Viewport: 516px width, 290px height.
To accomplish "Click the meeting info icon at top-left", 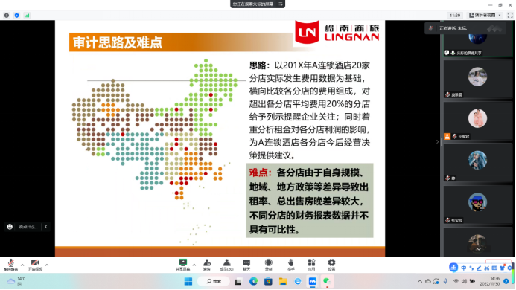I will coord(7,16).
